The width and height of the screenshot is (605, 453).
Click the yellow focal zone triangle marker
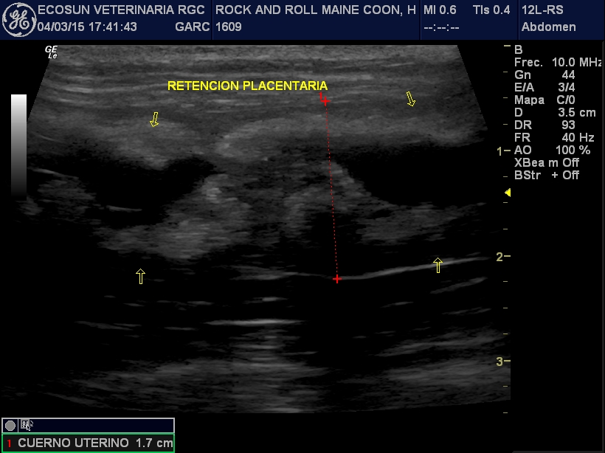click(x=507, y=193)
